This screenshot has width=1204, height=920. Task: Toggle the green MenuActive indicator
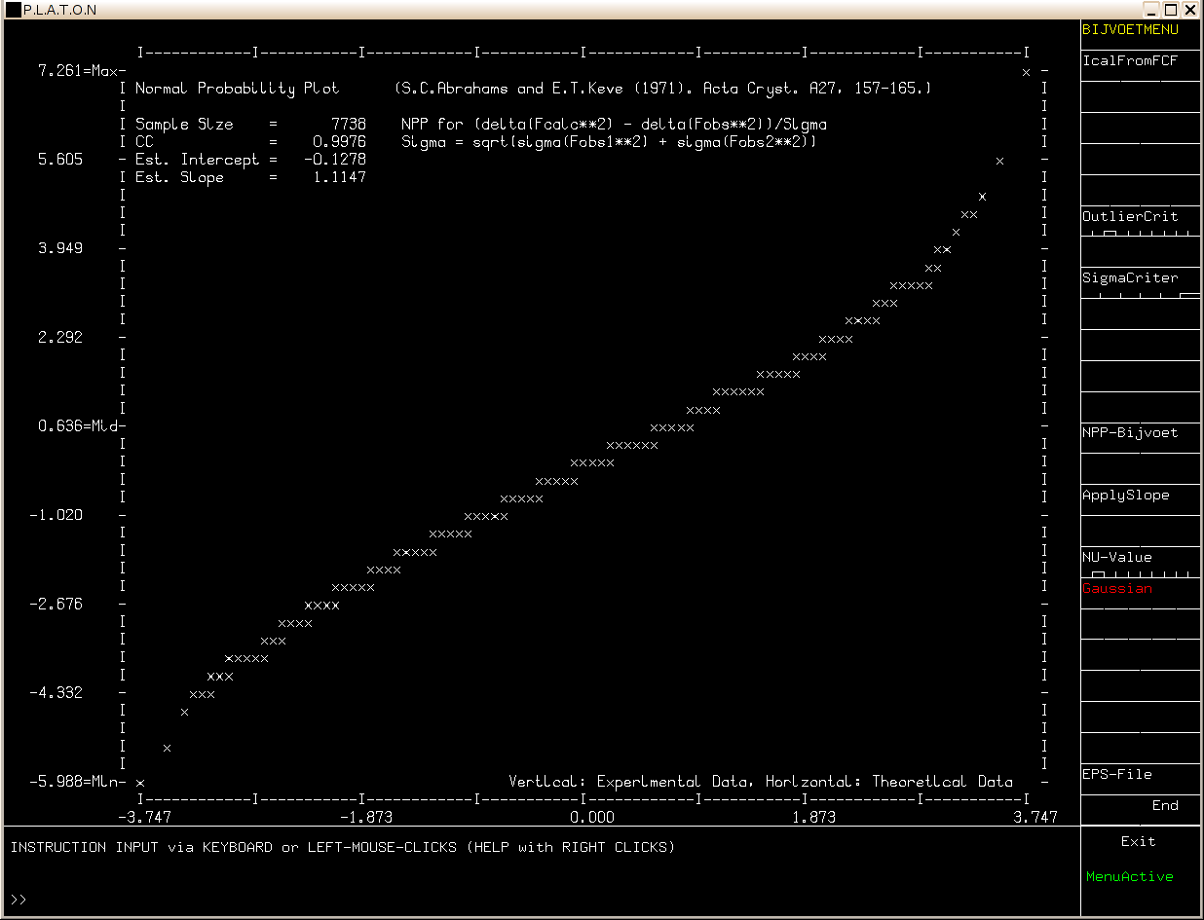[1130, 877]
